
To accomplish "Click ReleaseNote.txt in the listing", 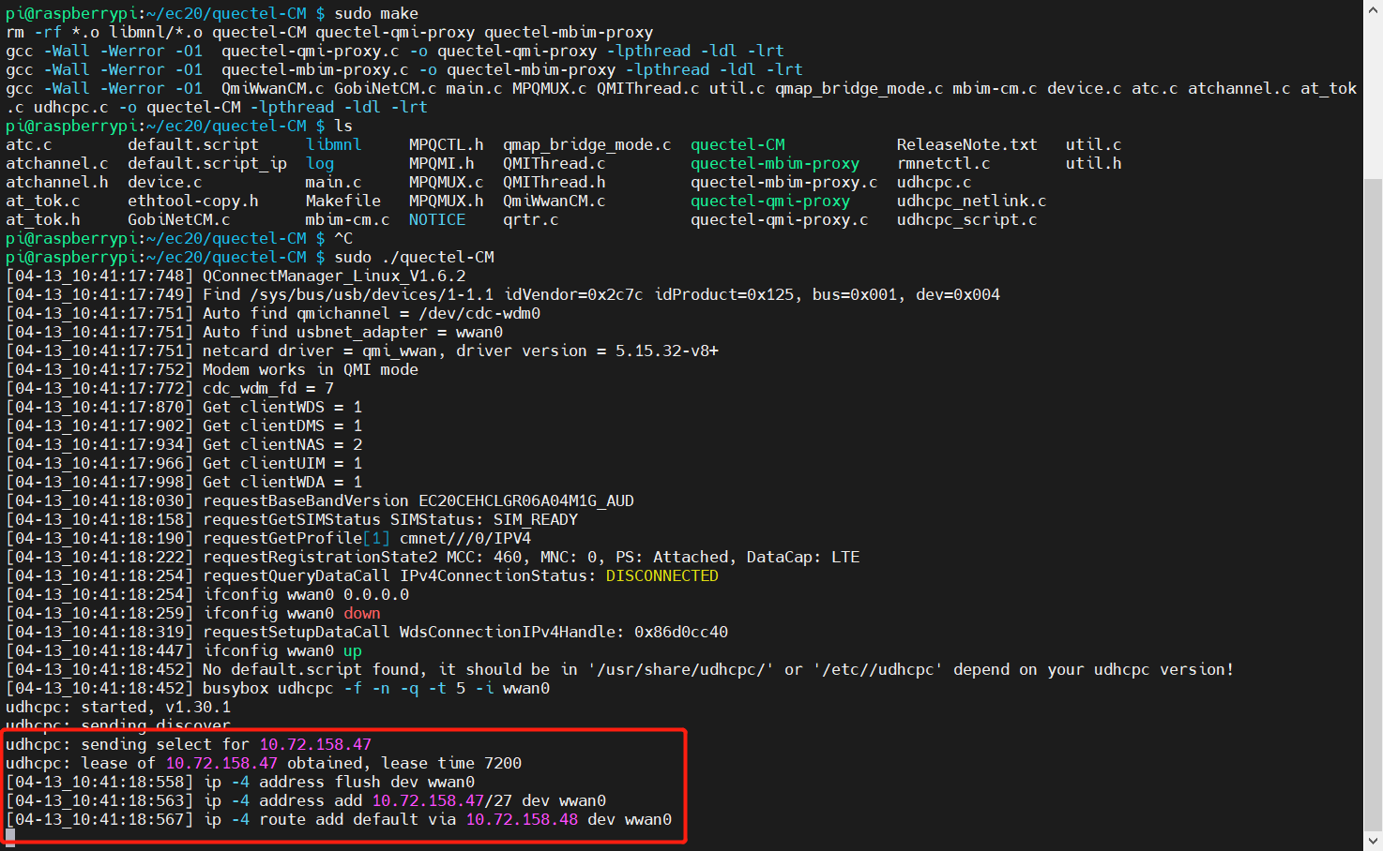I will [x=967, y=144].
